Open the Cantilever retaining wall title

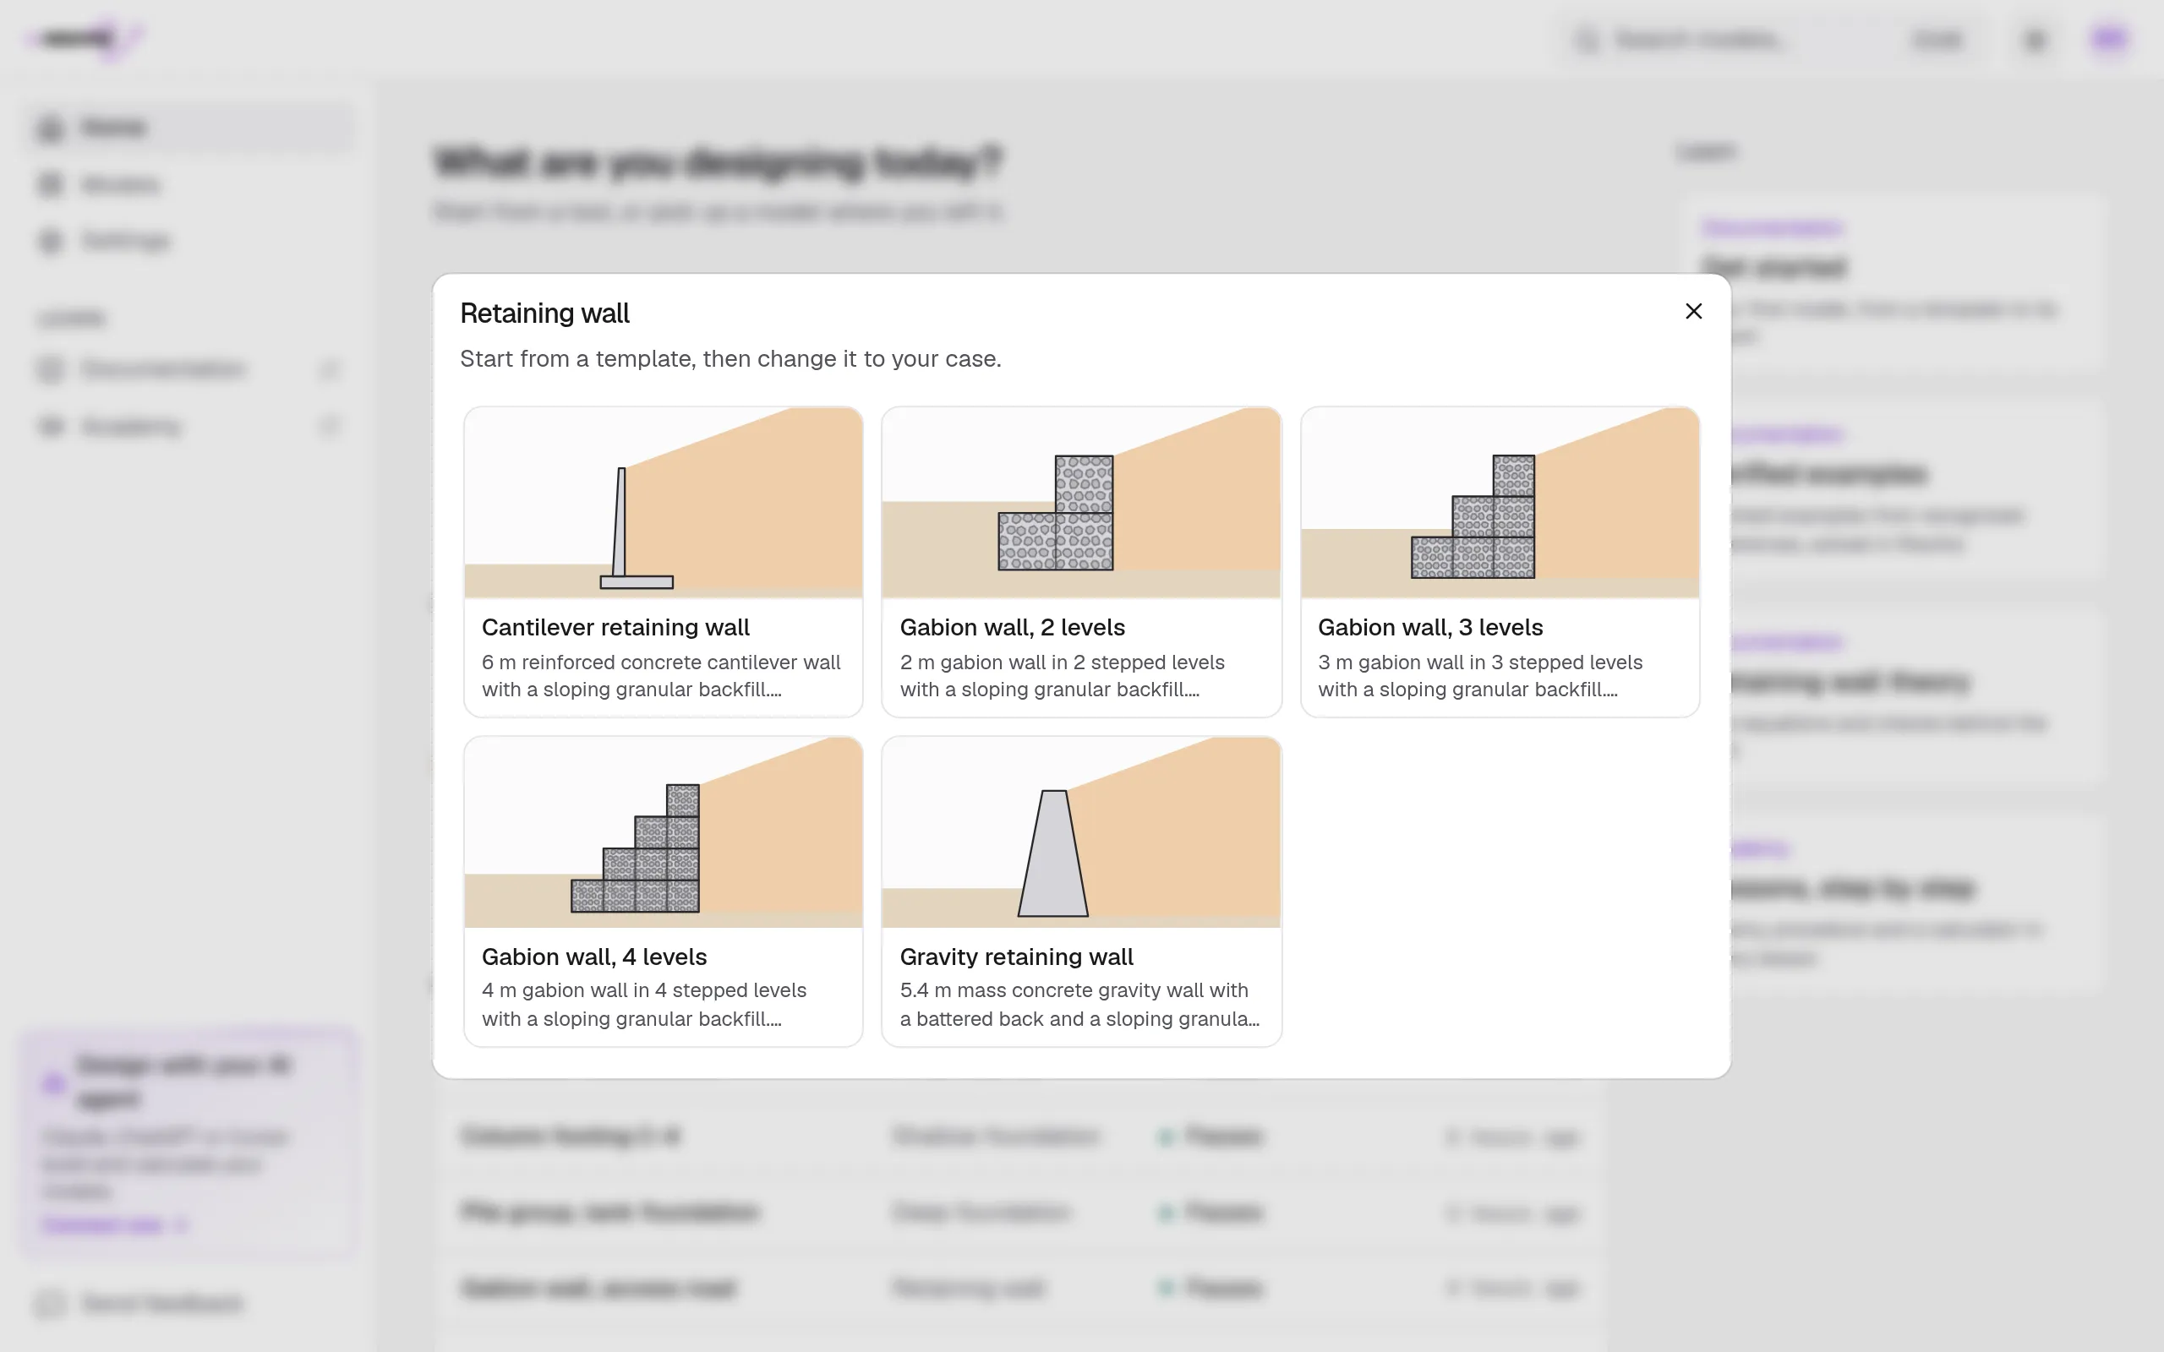(615, 628)
